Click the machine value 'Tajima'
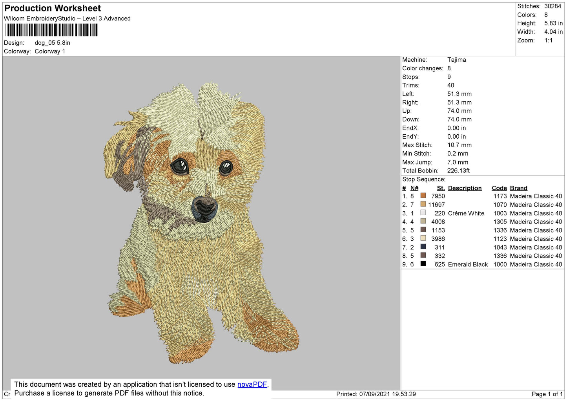 [x=457, y=60]
